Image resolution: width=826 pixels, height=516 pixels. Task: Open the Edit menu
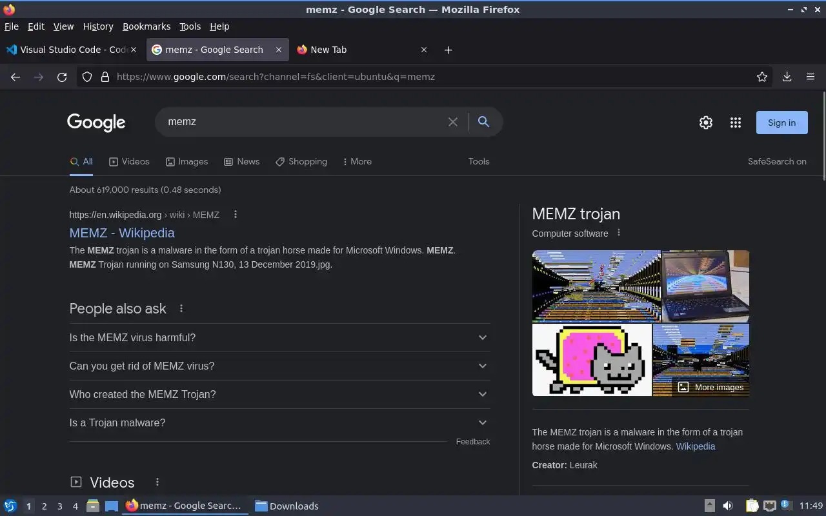tap(36, 26)
